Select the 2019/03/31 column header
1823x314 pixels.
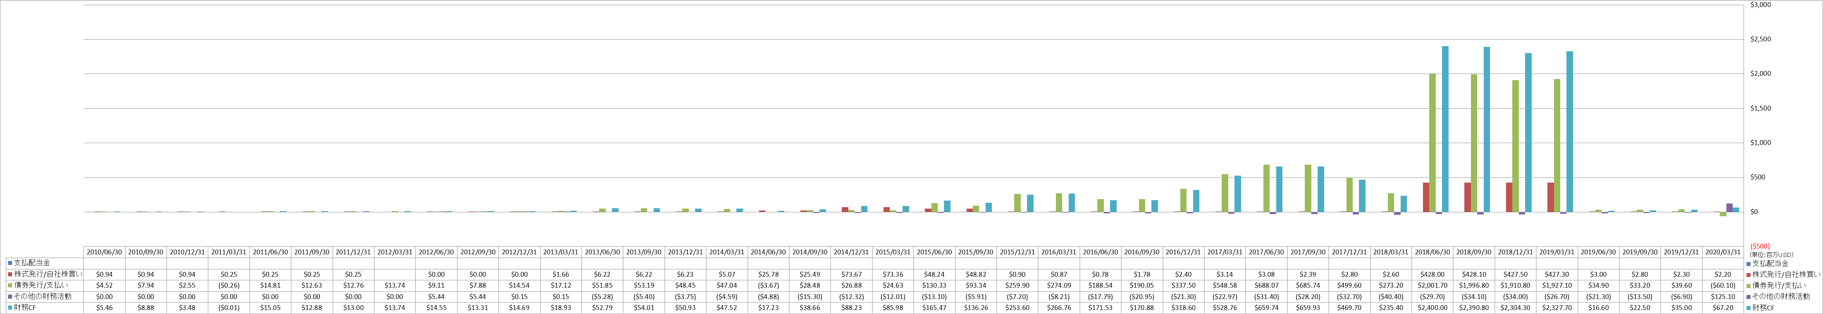(x=1558, y=252)
